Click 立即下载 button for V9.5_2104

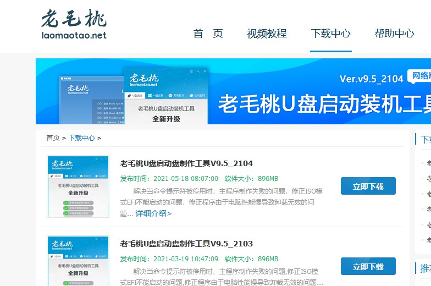(x=368, y=186)
